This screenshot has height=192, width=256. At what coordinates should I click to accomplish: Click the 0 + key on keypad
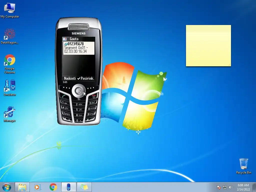[79, 121]
